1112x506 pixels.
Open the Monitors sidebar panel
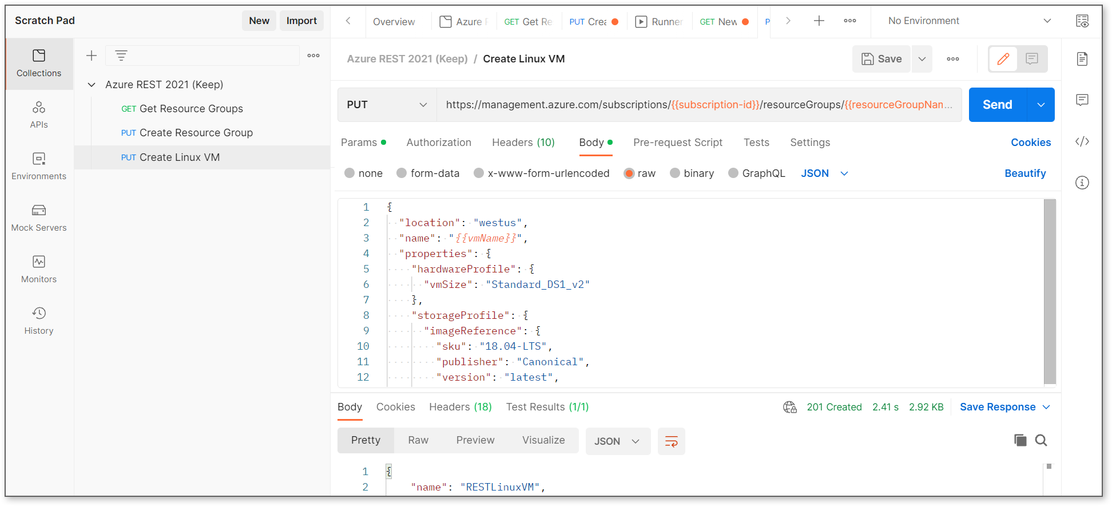point(39,270)
